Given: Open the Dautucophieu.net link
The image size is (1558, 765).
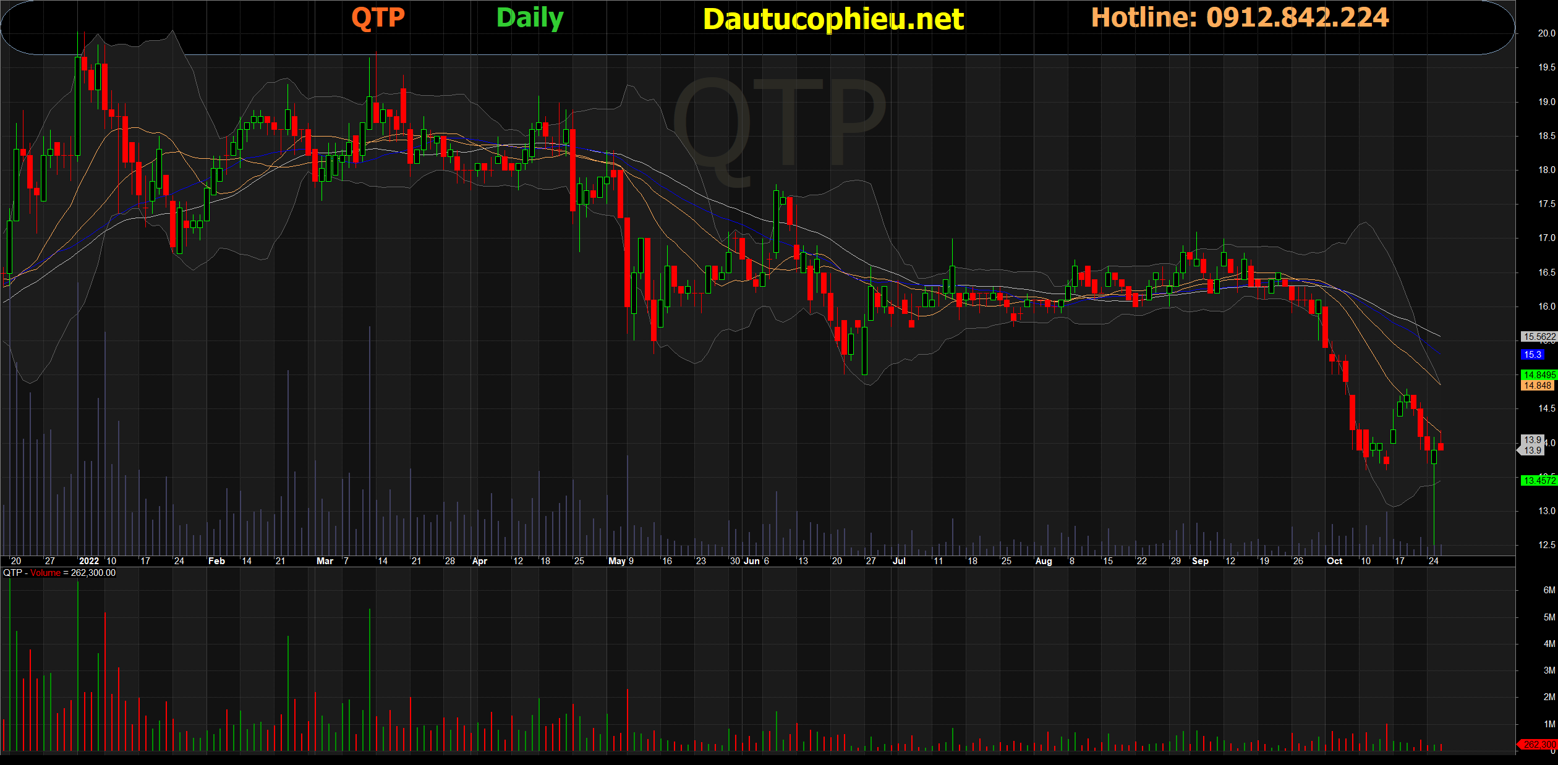Looking at the screenshot, I should pyautogui.click(x=833, y=19).
